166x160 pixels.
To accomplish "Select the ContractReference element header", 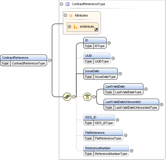I will [x=23, y=58].
